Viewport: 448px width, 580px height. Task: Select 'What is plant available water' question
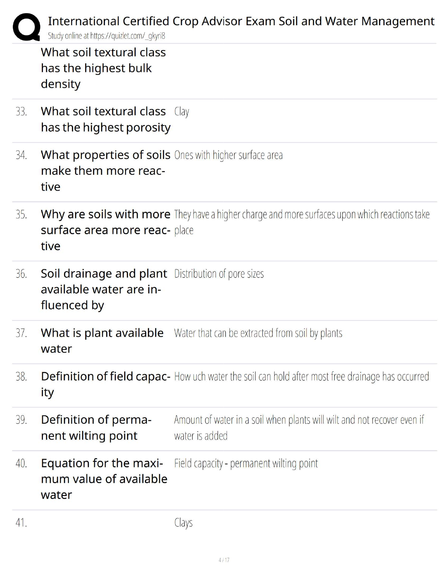tap(102, 340)
